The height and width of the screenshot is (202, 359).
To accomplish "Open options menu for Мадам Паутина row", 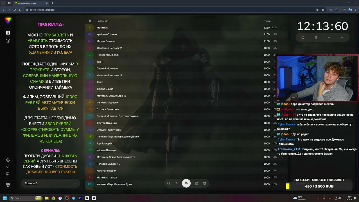I will (x=282, y=41).
